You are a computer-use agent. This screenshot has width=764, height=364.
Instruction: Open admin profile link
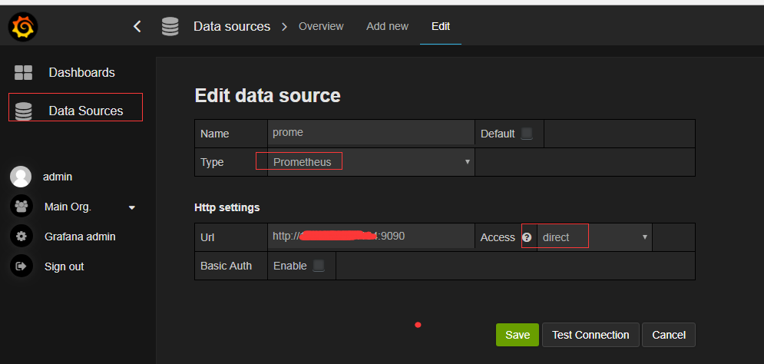click(x=58, y=177)
